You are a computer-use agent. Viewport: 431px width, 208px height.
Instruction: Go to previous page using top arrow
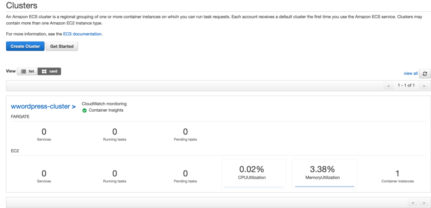coord(388,86)
